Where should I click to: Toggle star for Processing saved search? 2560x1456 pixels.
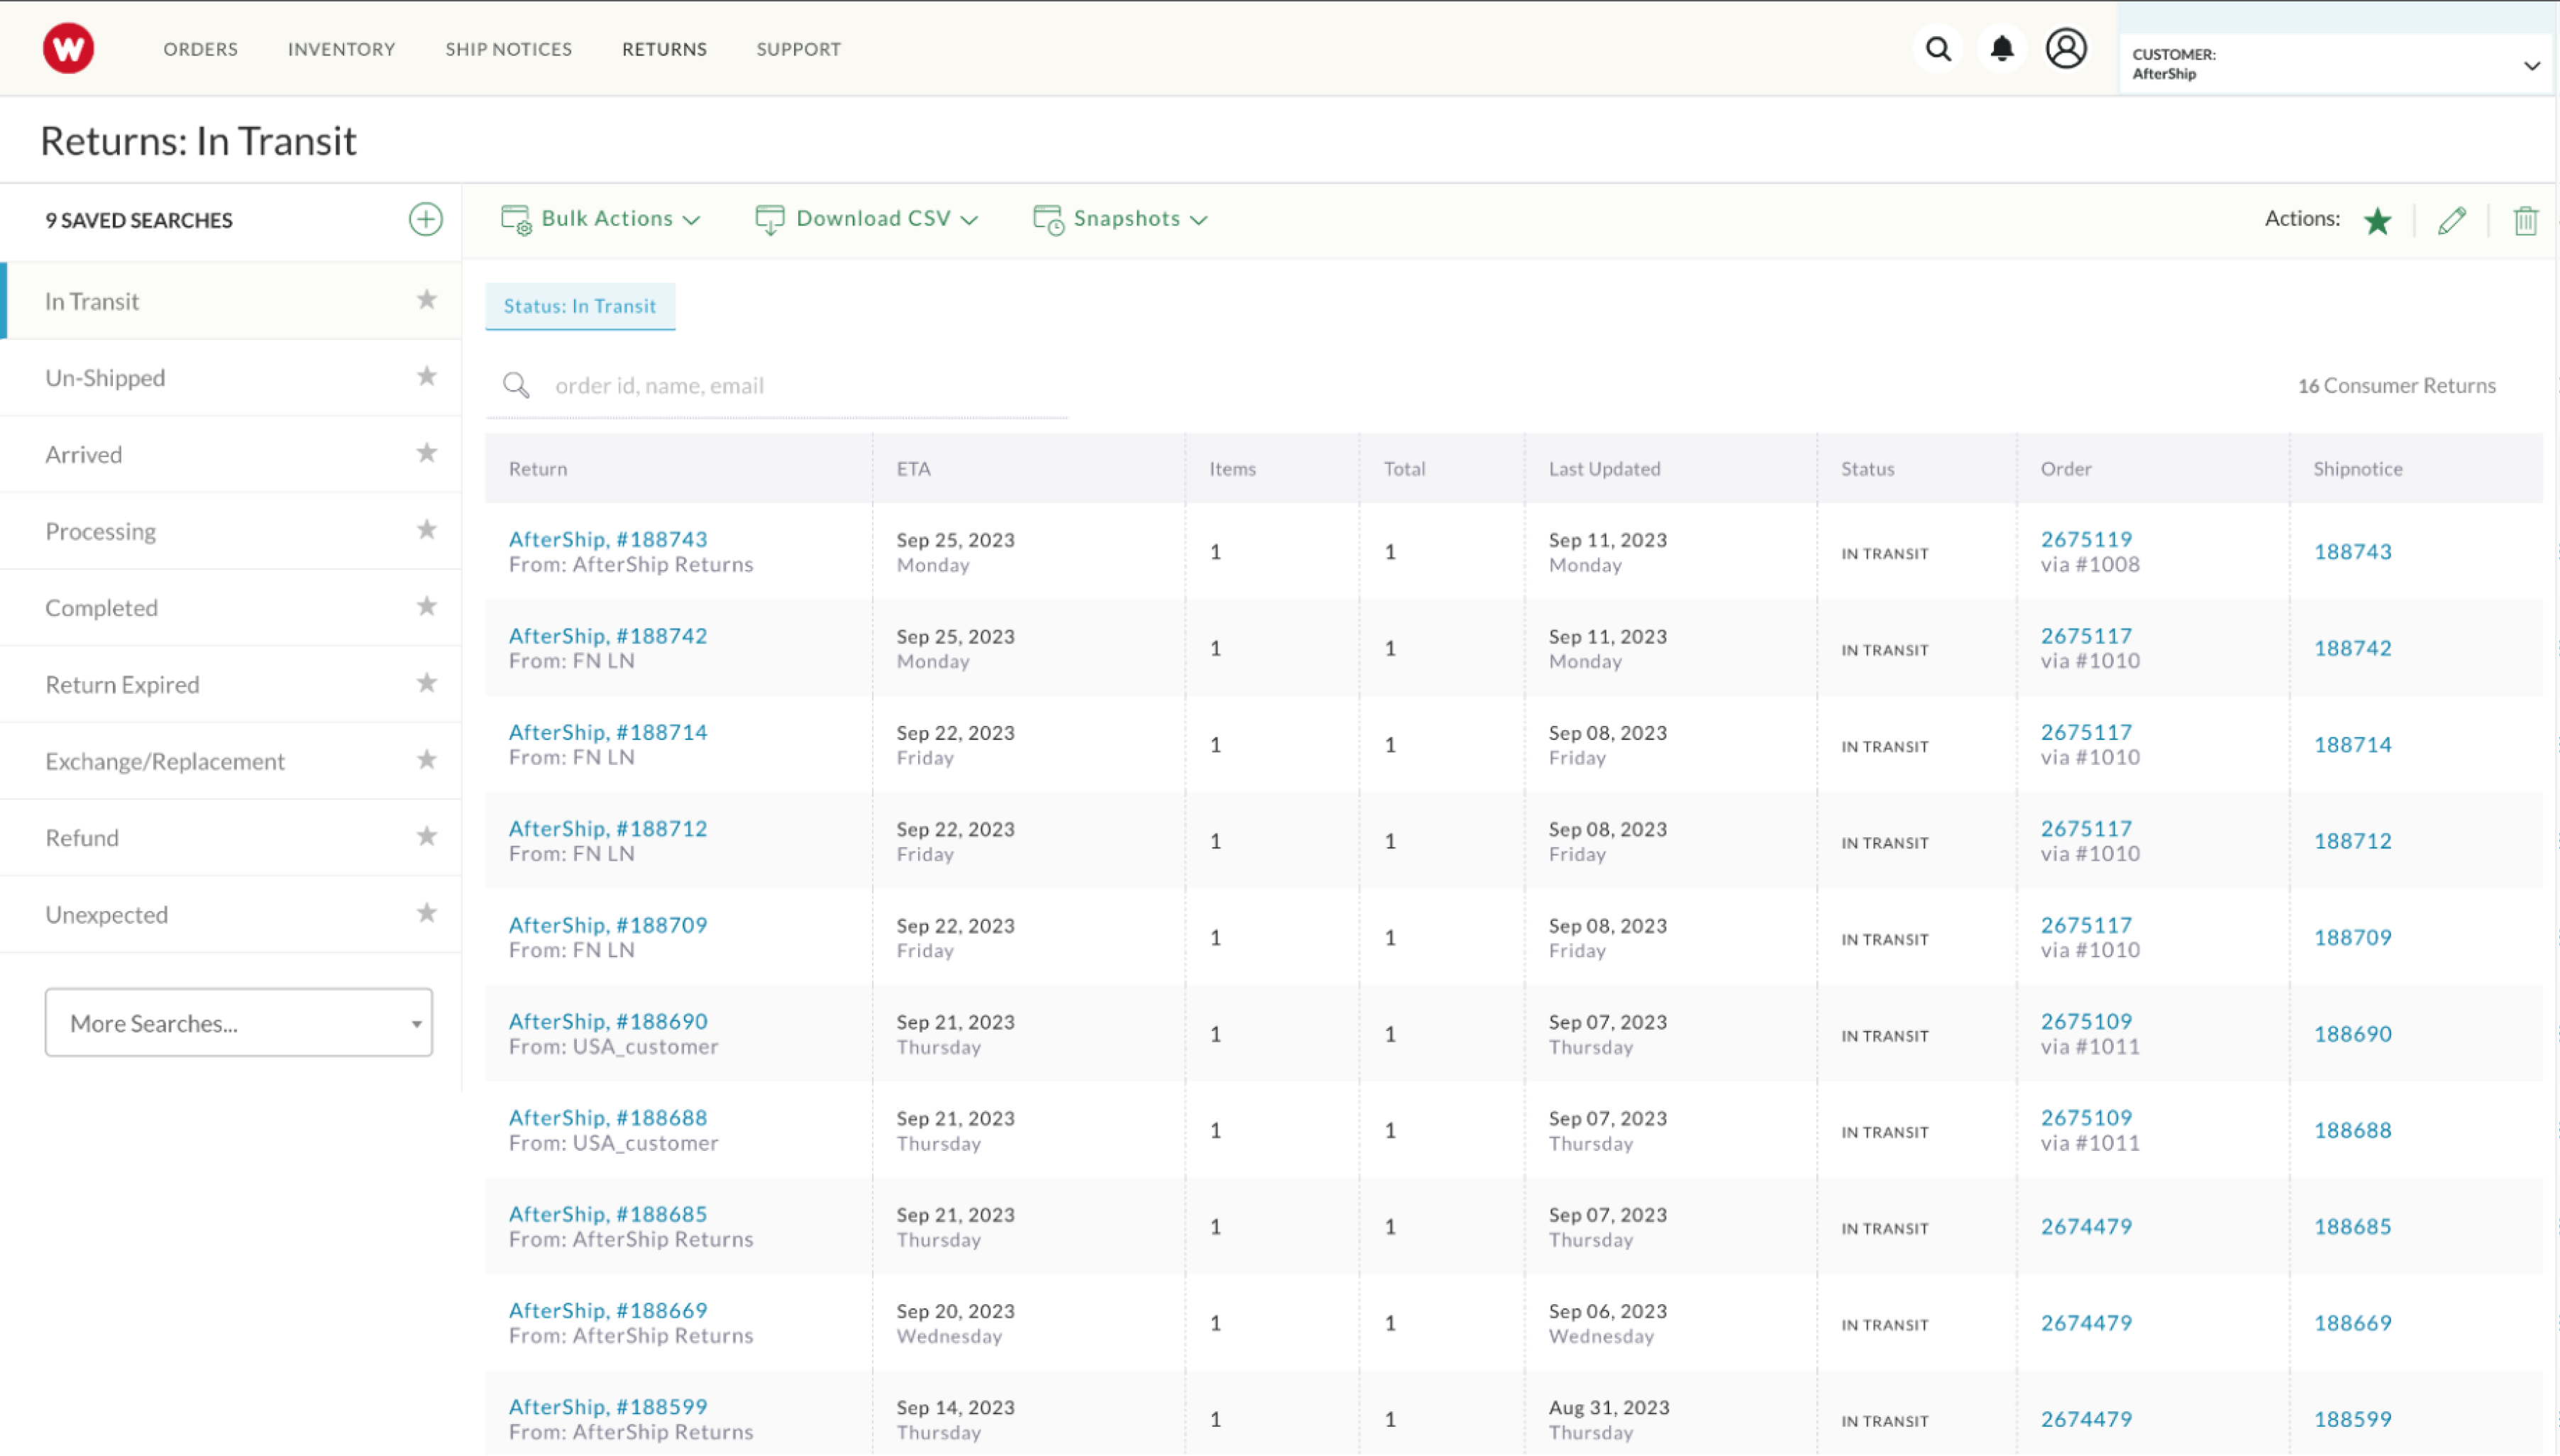click(x=427, y=530)
